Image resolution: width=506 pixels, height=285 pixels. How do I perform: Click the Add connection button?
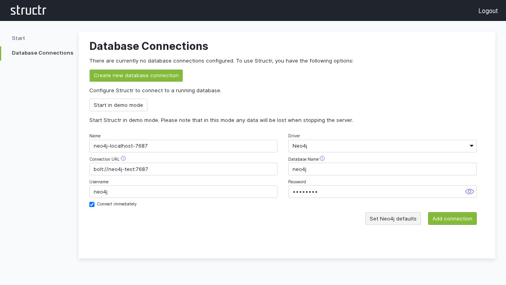click(452, 218)
